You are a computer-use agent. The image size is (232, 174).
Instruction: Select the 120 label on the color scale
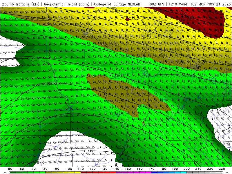click(93, 169)
